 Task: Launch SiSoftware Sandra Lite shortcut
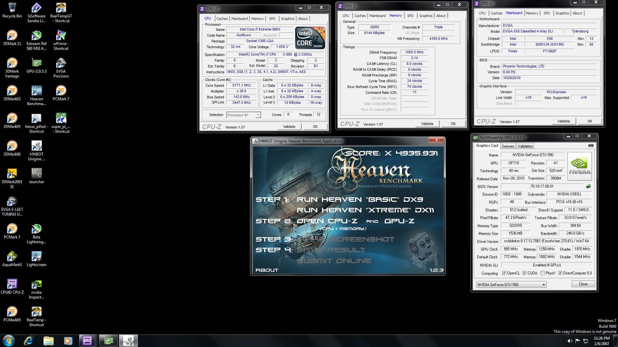click(x=36, y=13)
